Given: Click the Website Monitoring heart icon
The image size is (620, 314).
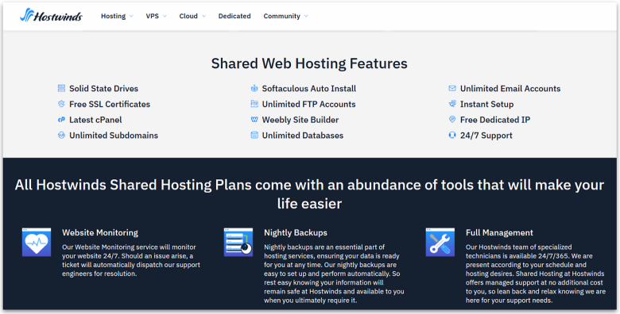Looking at the screenshot, I should coord(37,242).
